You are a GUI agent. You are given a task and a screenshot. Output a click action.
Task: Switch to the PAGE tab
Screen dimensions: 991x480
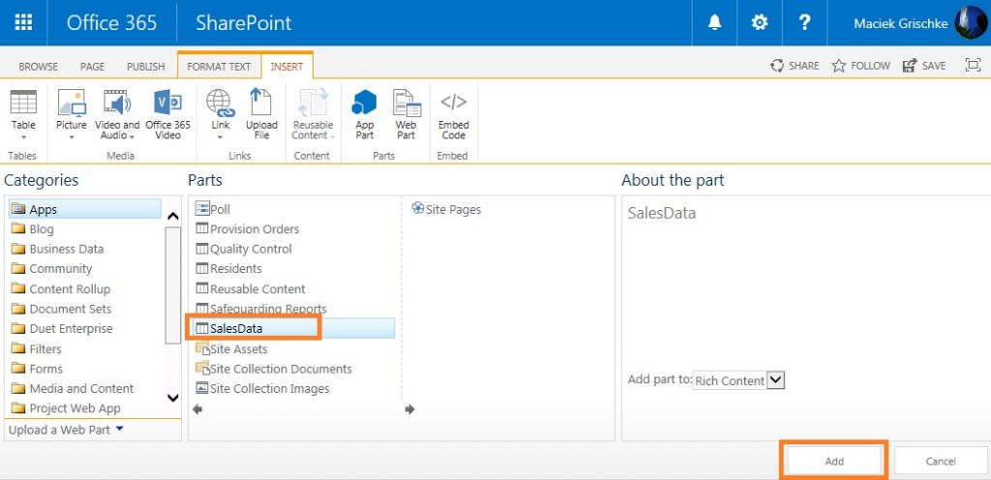click(92, 67)
